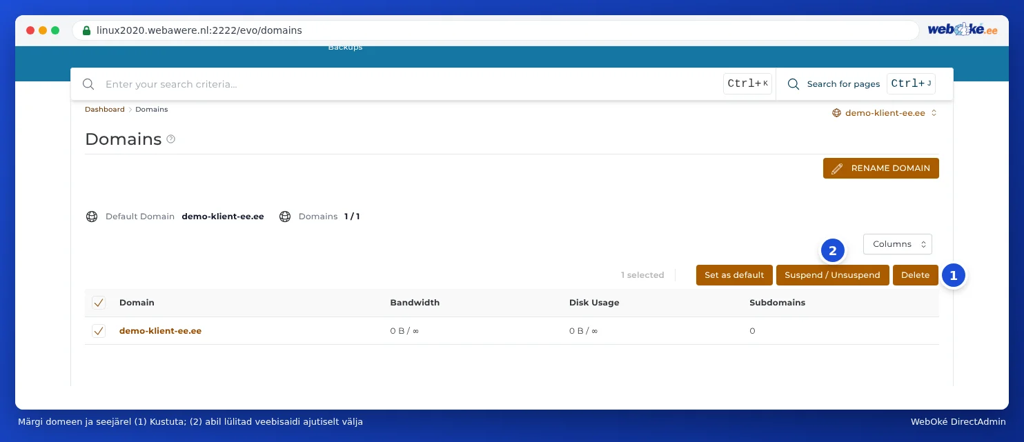This screenshot has width=1024, height=442.
Task: Uncheck the demo-klient-ee.ee row checkbox
Action: point(99,331)
